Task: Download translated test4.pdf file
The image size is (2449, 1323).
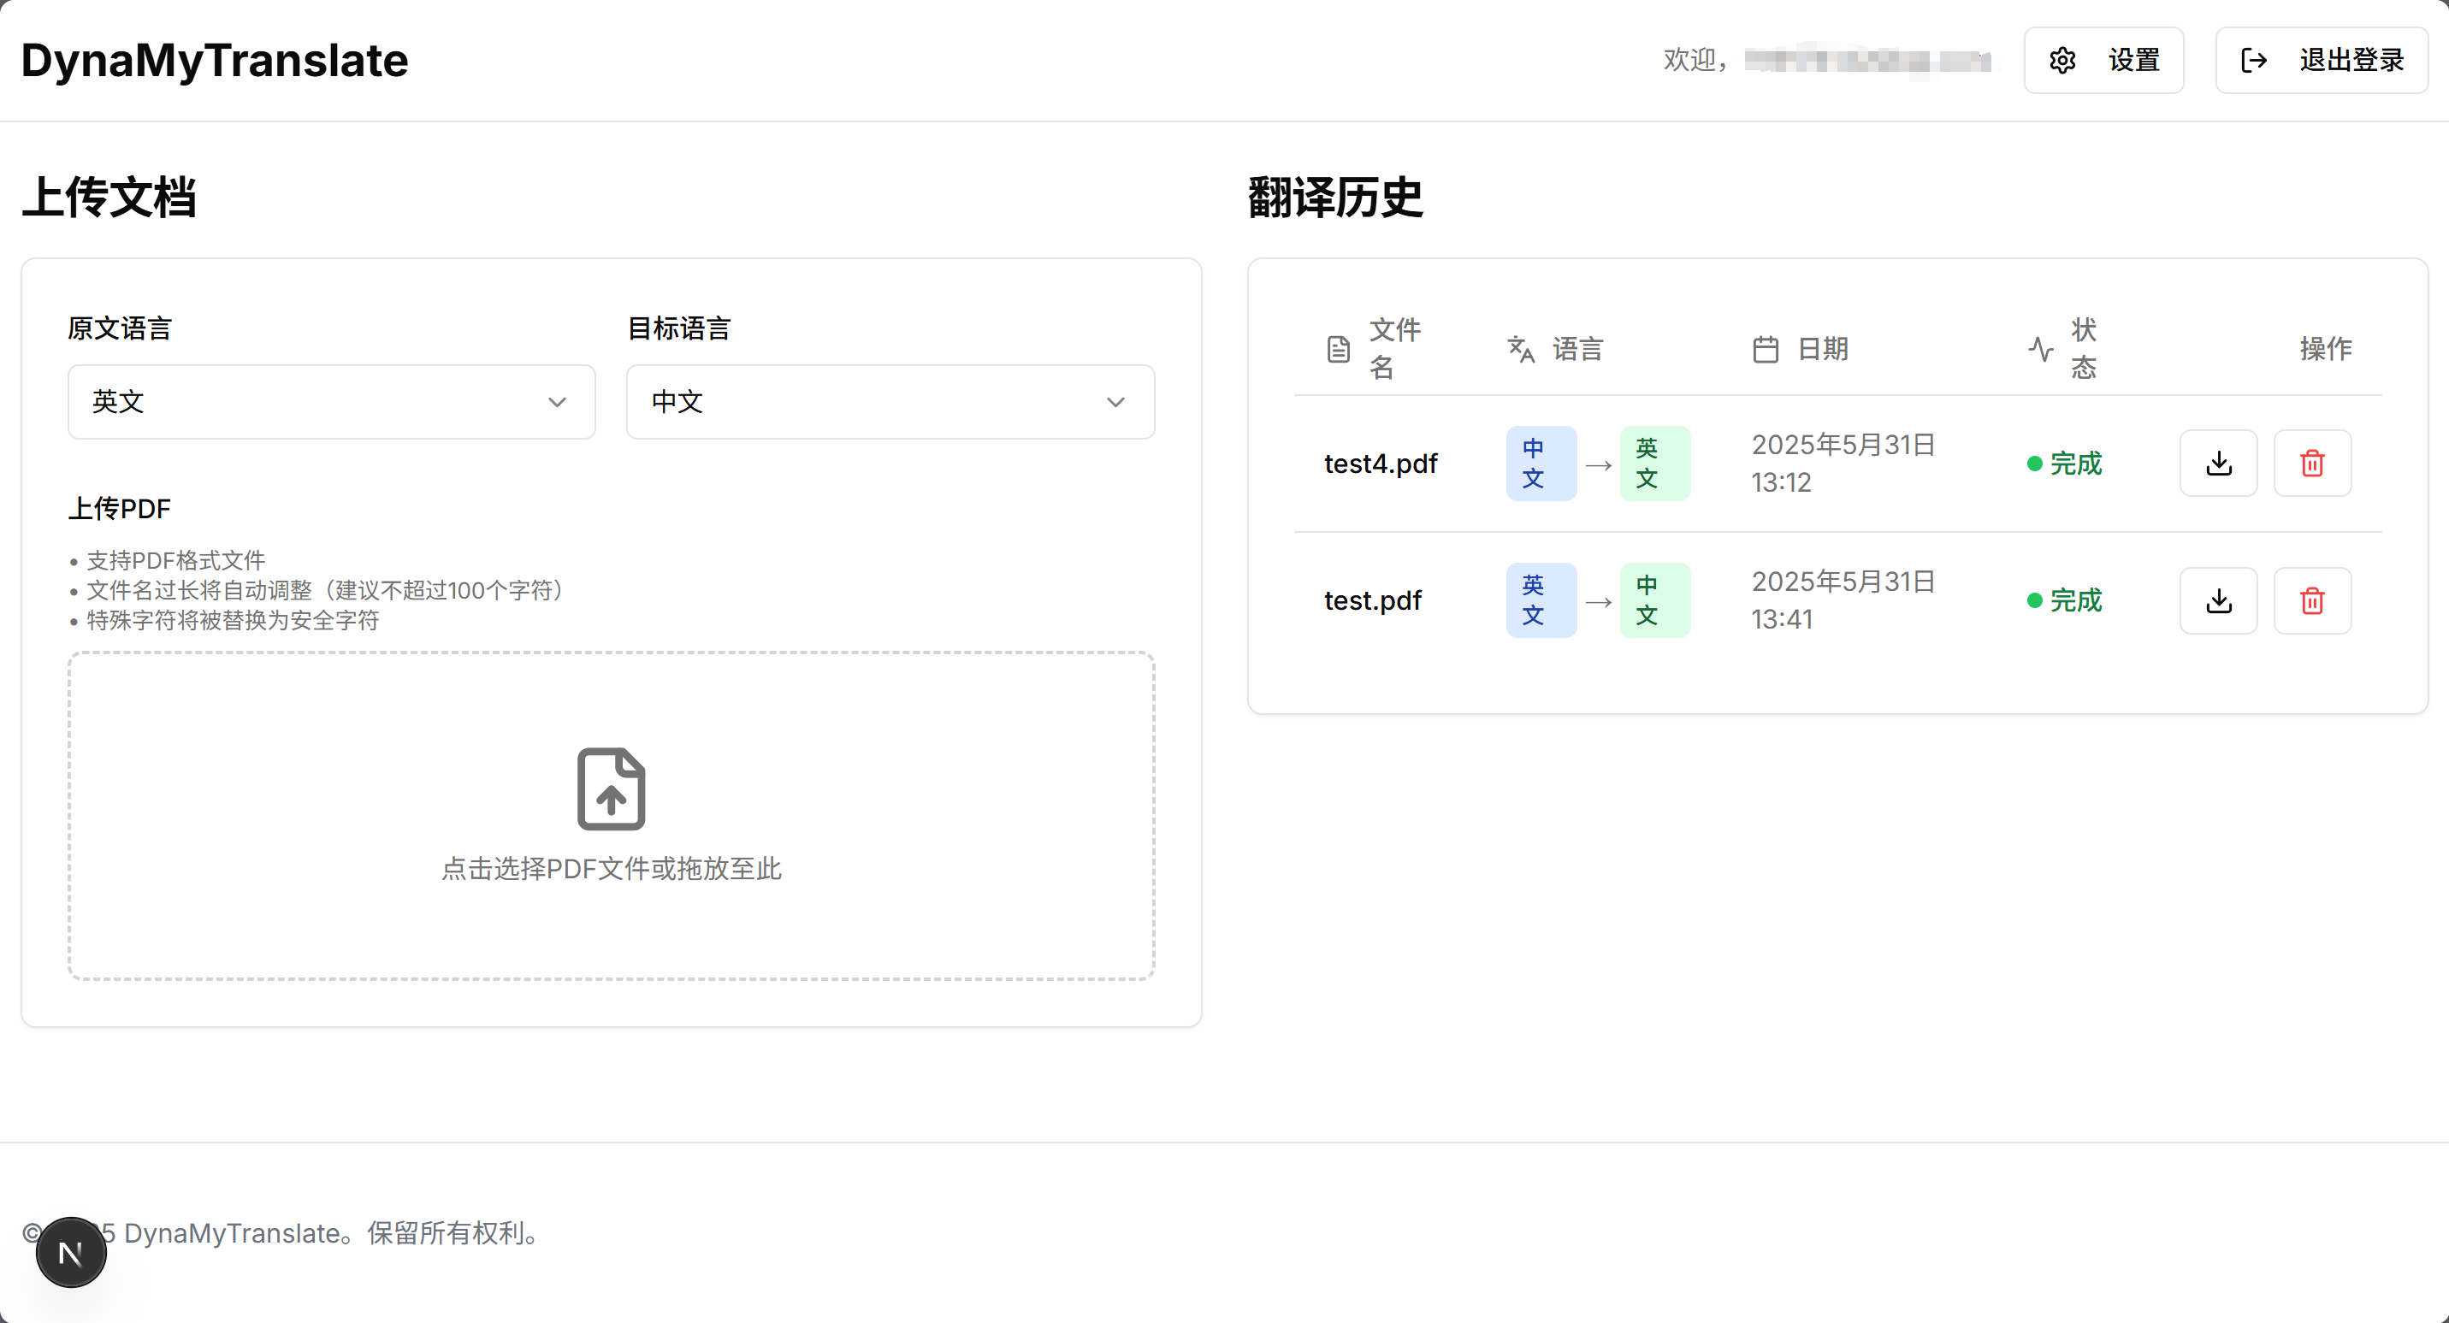Action: pyautogui.click(x=2218, y=463)
